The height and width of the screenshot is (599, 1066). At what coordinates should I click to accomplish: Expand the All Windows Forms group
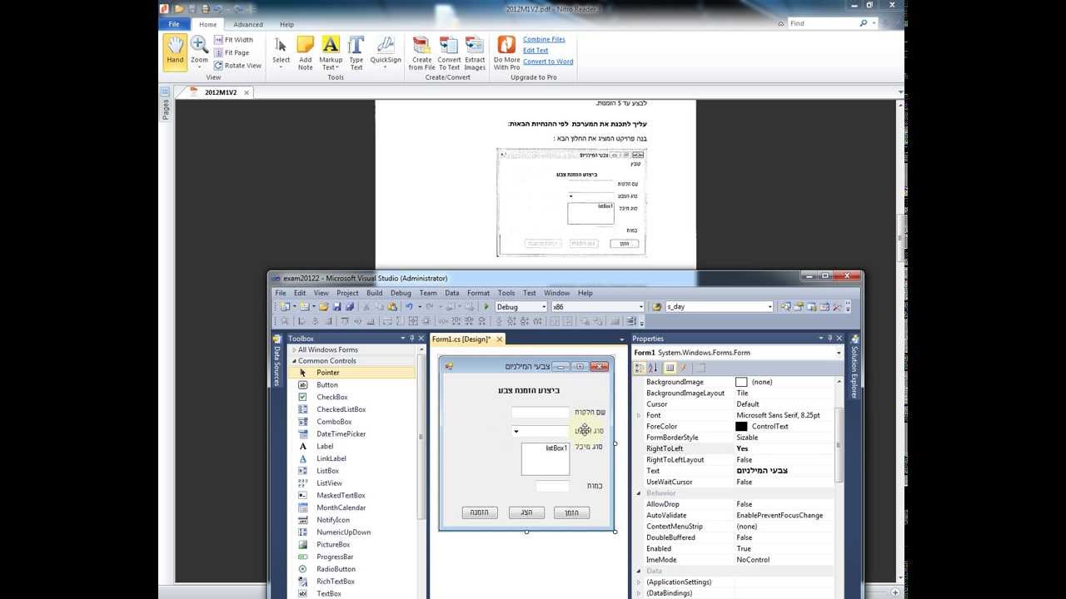(x=294, y=350)
